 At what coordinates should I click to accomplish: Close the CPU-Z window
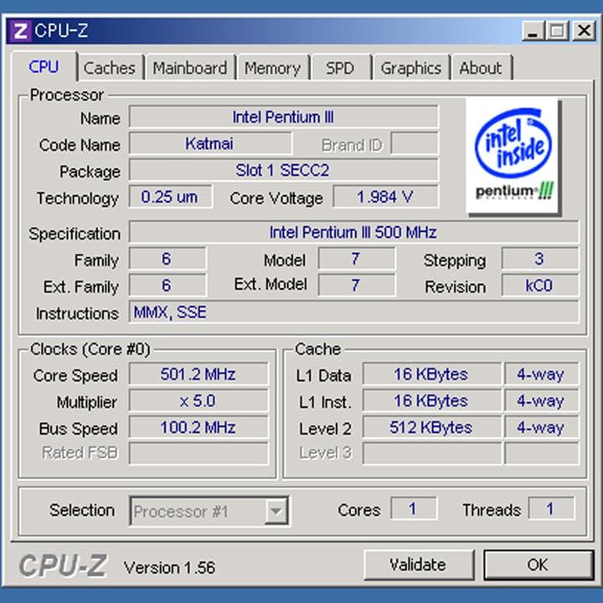(x=584, y=31)
